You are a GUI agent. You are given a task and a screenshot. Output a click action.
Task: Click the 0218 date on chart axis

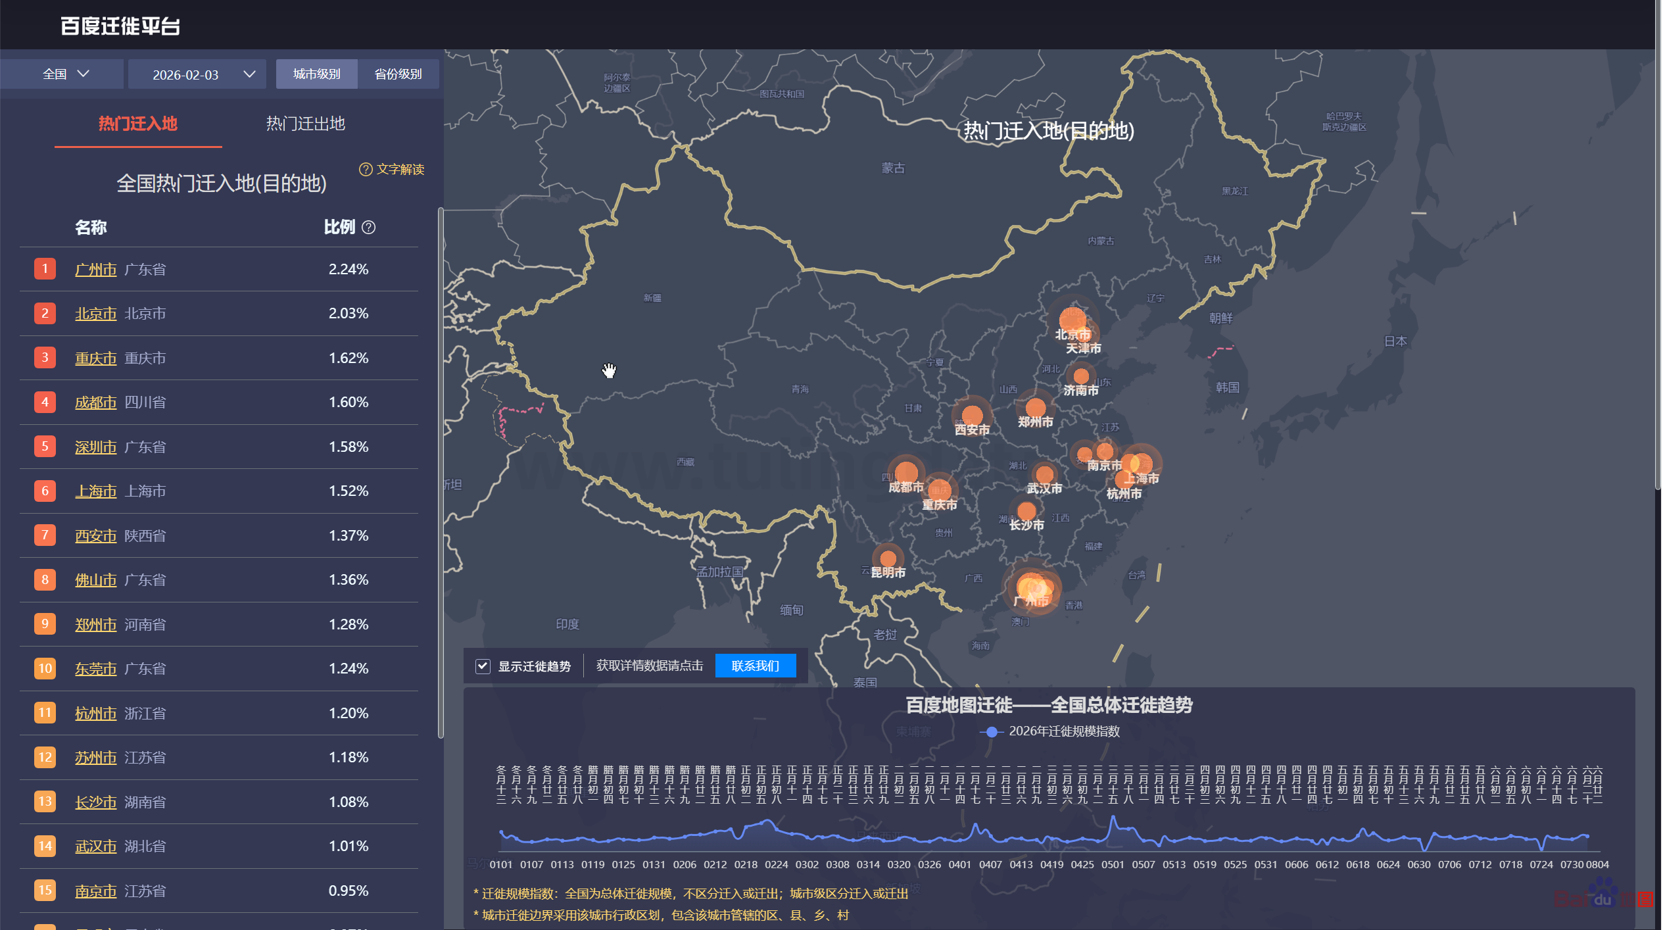pyautogui.click(x=746, y=865)
